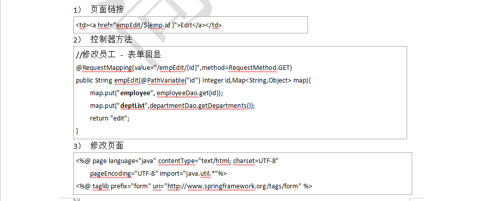
Task: Click "departmentDao.getDepartments()" call
Action: 201,106
